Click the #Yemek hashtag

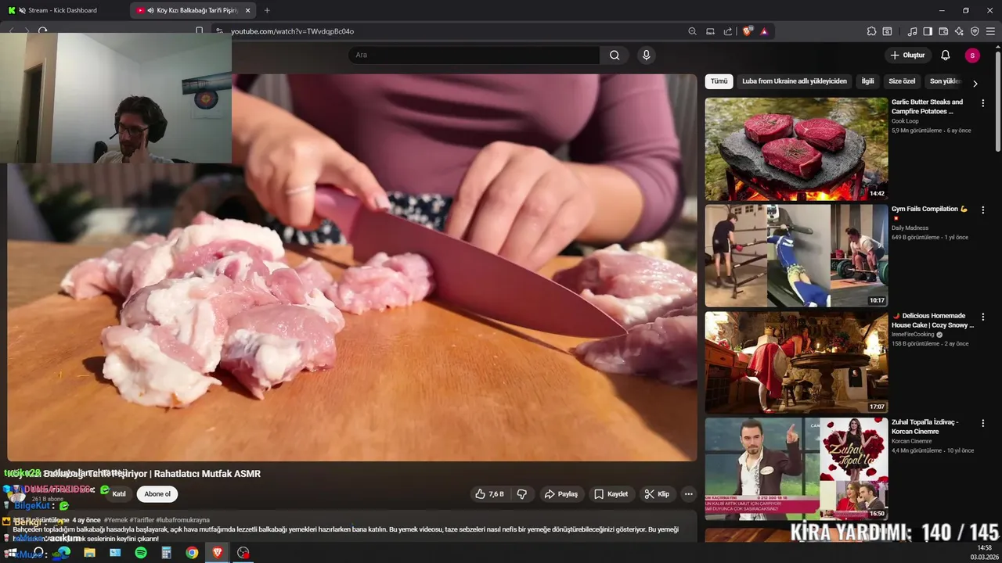pos(115,520)
